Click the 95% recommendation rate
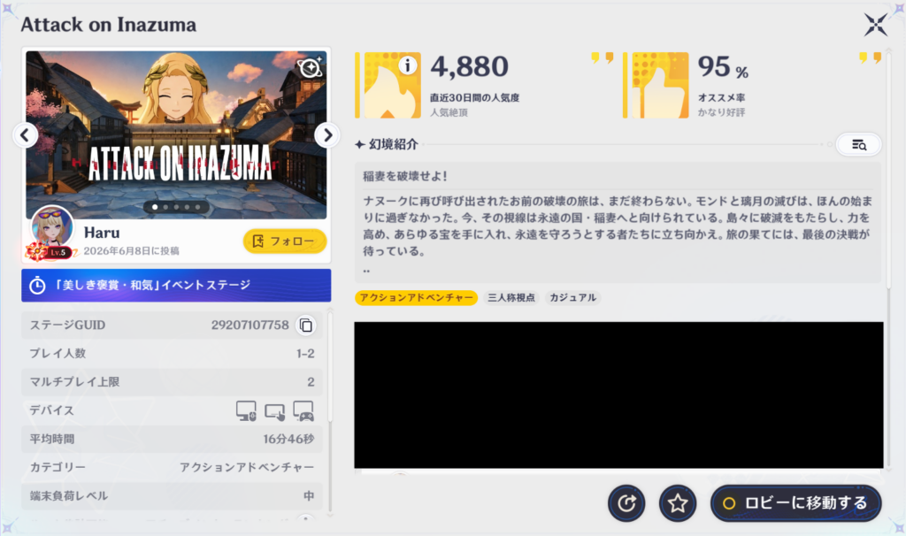 click(x=723, y=67)
